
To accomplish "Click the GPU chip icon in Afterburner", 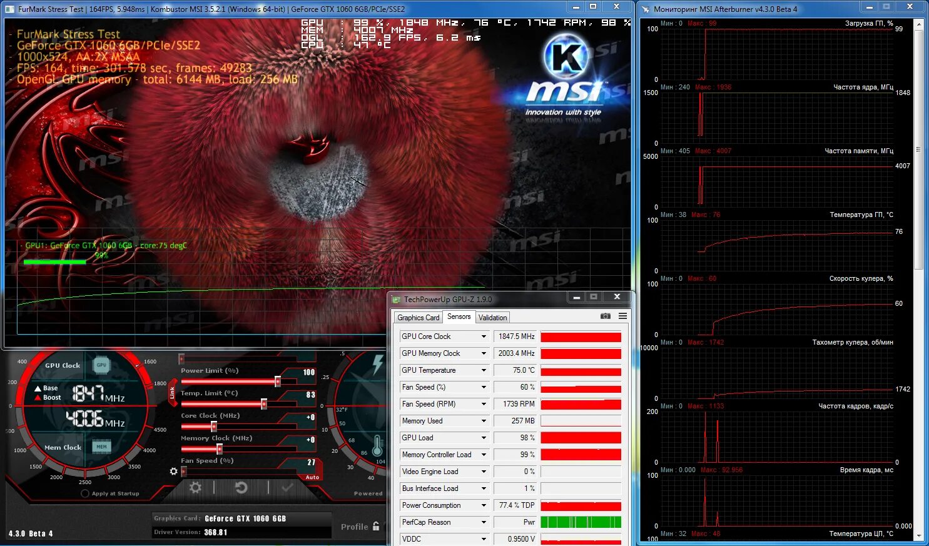I will 101,365.
